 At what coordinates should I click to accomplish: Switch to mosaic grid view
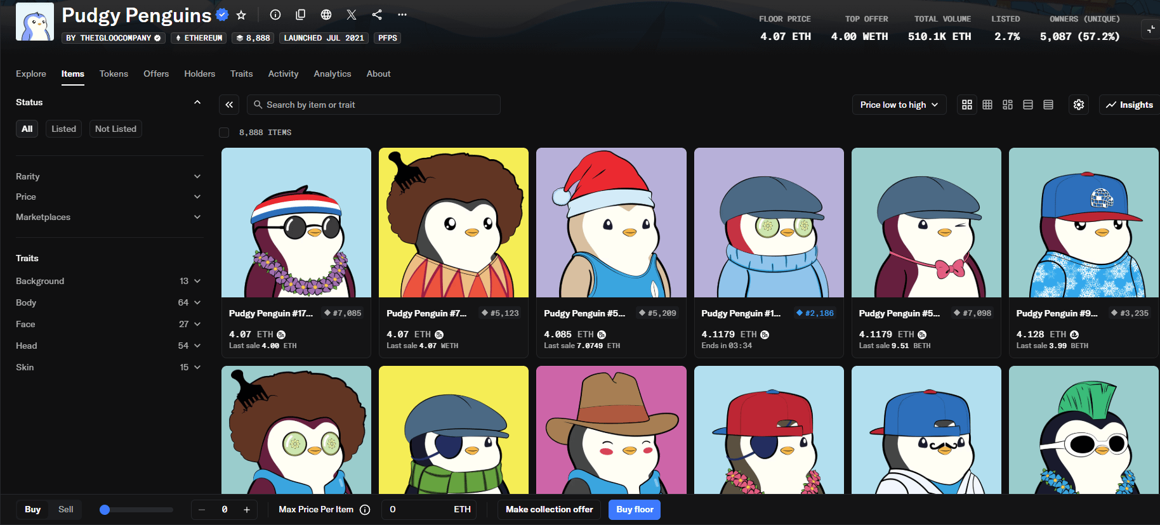pyautogui.click(x=1008, y=105)
